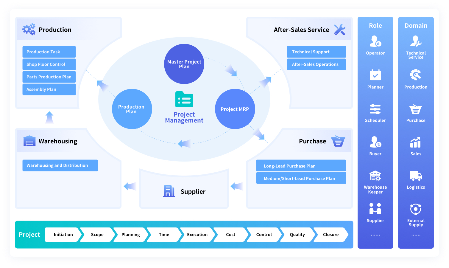Switch to the Planning project stage
This screenshot has height=268, width=449.
[130, 235]
